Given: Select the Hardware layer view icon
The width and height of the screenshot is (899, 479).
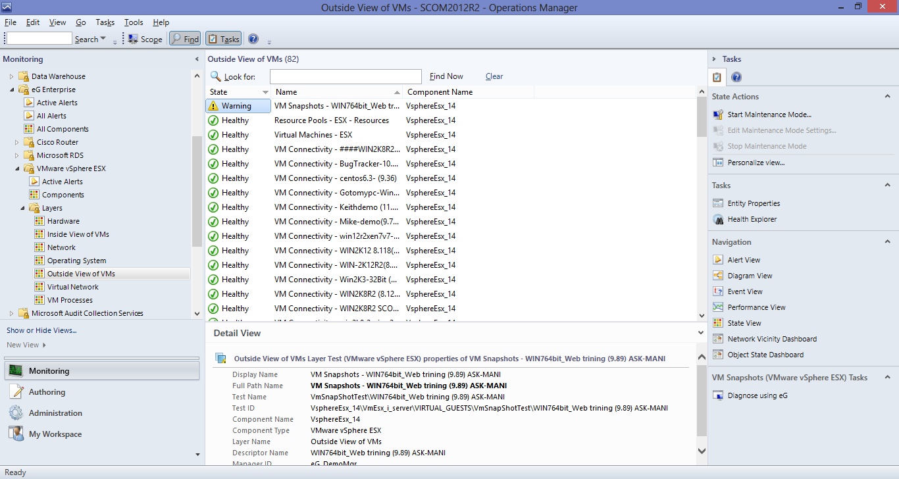Looking at the screenshot, I should [39, 221].
